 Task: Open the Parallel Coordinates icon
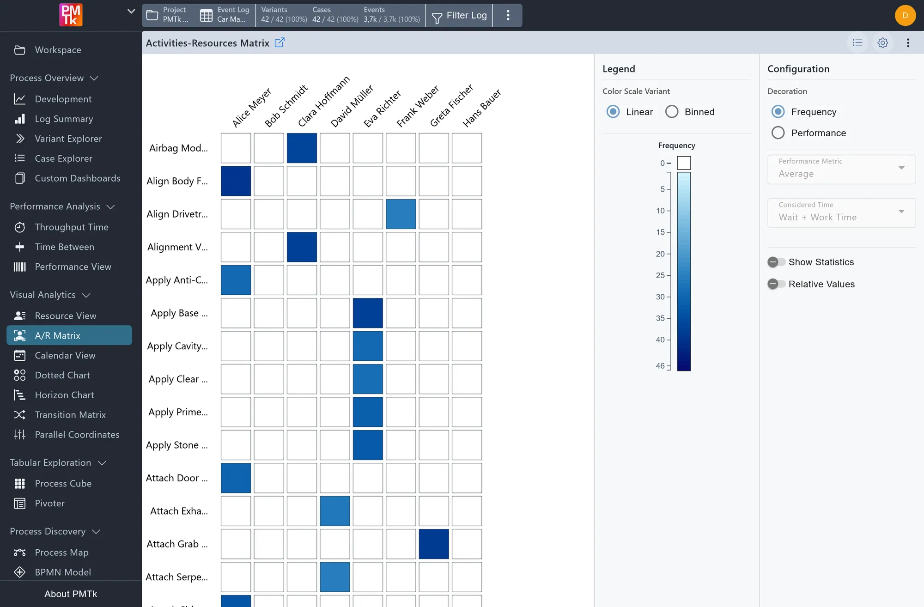tap(20, 435)
